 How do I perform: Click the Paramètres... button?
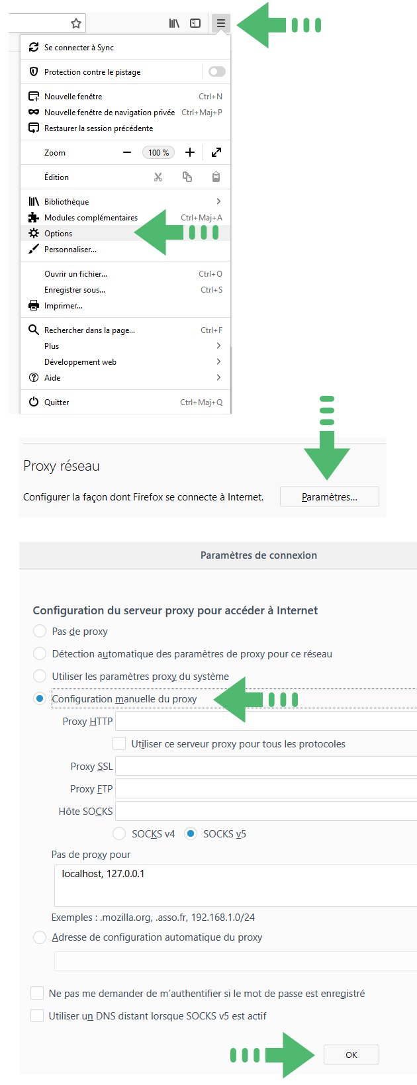(330, 496)
